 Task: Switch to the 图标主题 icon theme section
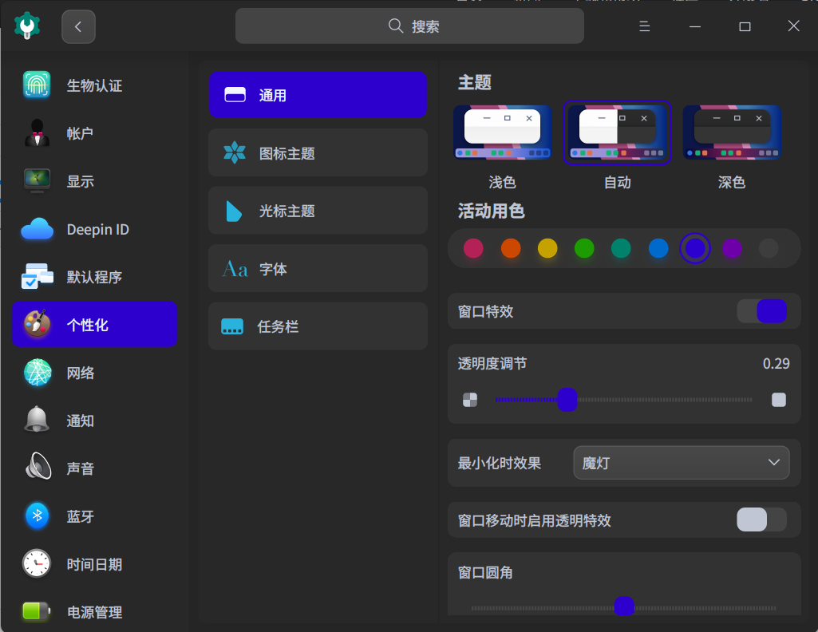point(318,152)
